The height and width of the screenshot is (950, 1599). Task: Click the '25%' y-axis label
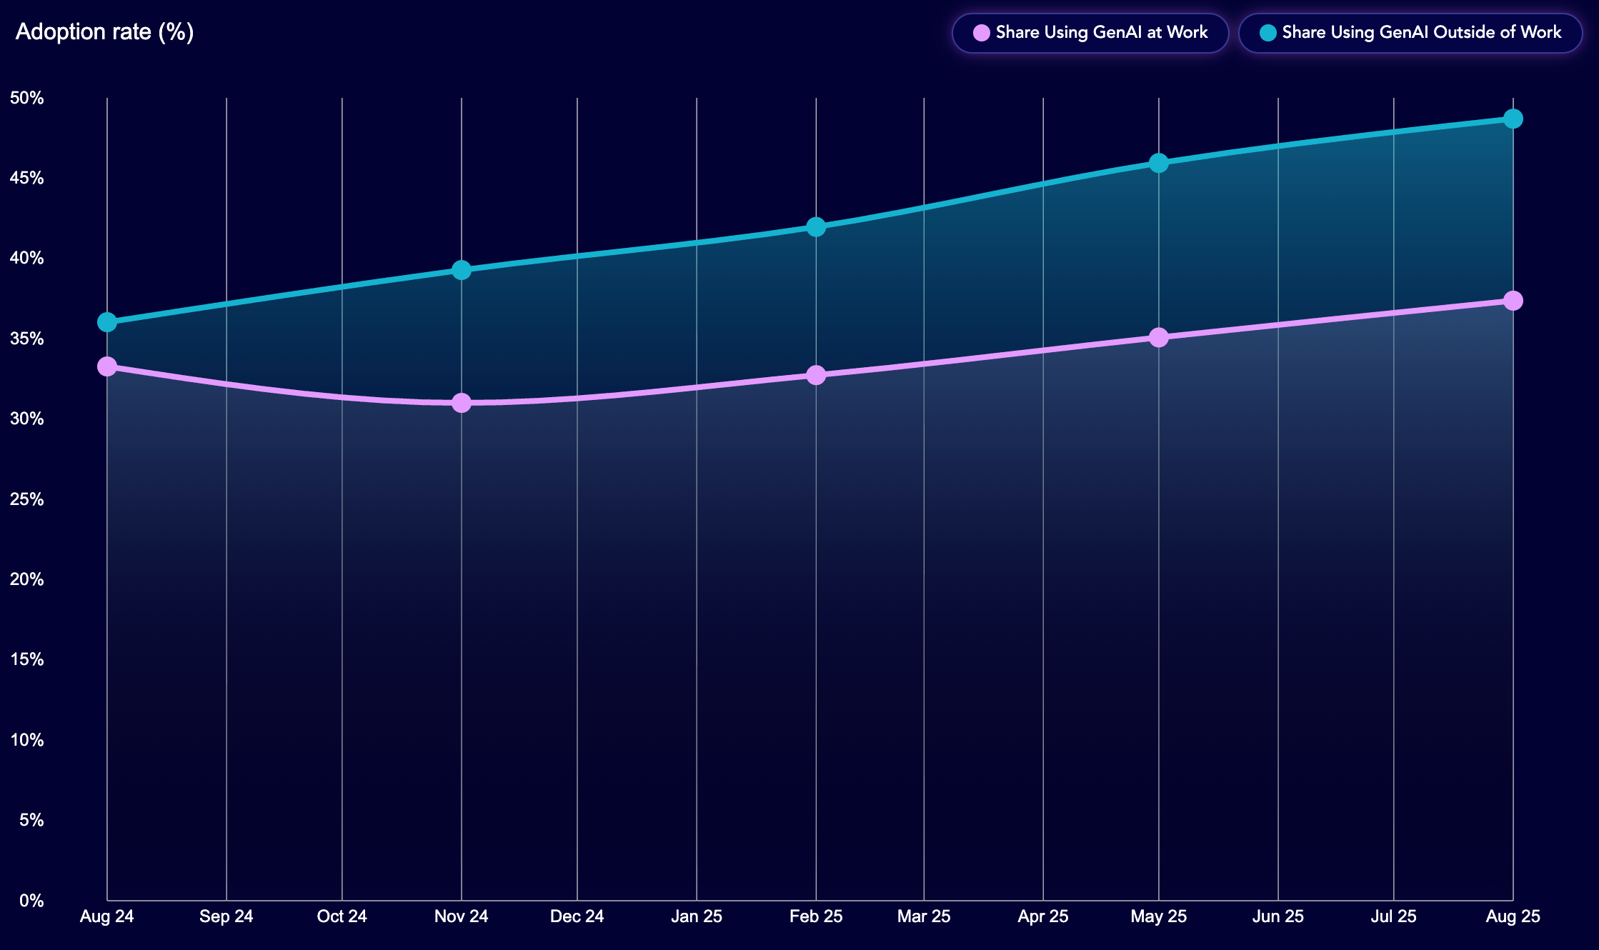[x=27, y=499]
